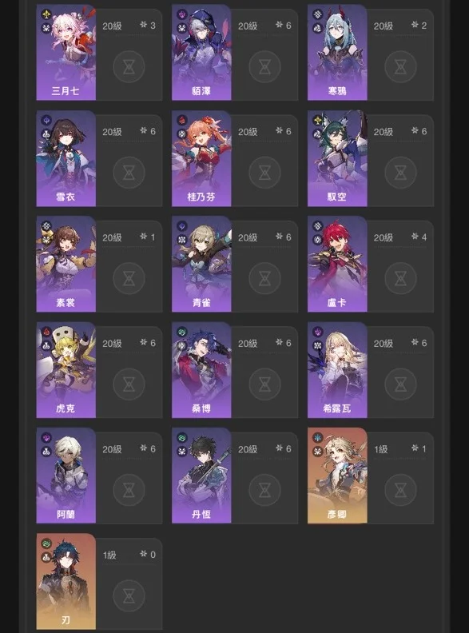This screenshot has height=633, width=469.
Task: Select the five-star 彥卿 portrait
Action: 337,476
